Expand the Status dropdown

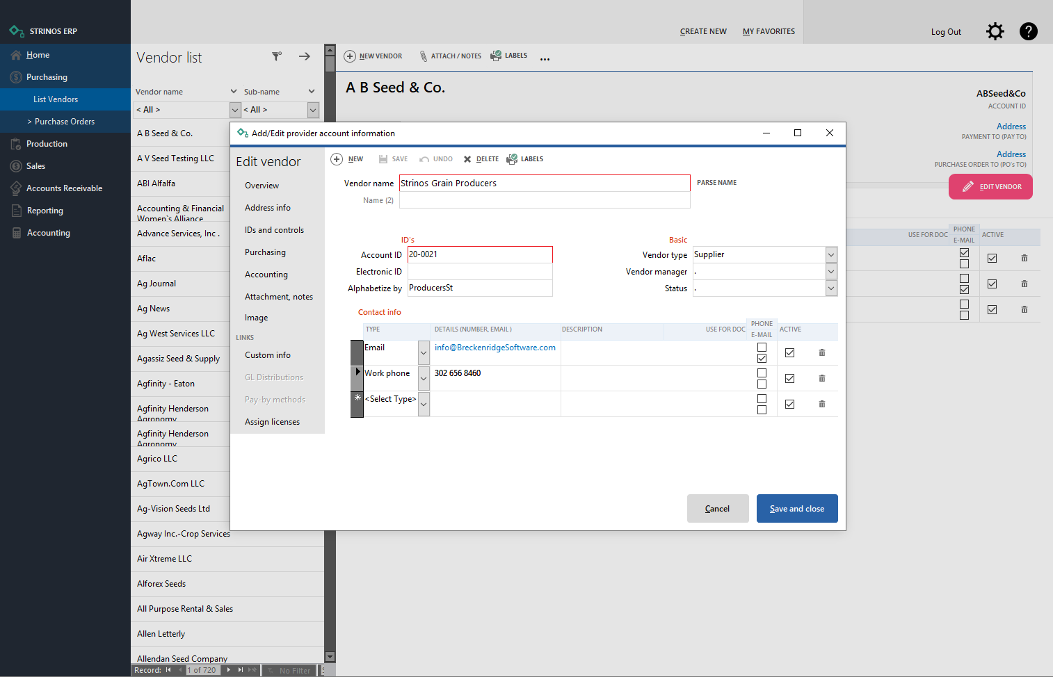[x=831, y=288]
